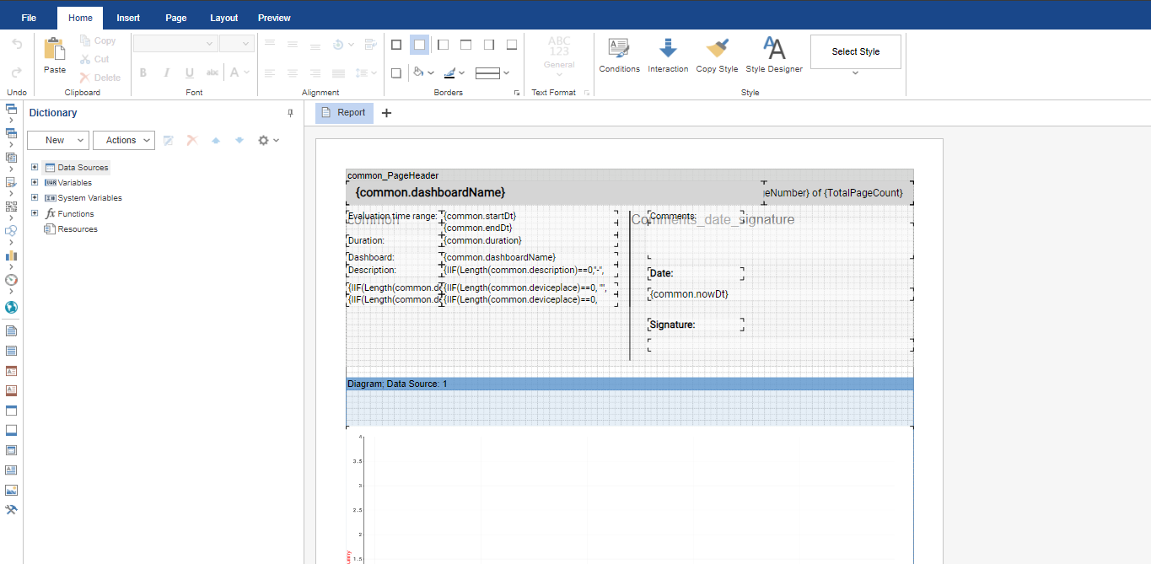
Task: Click the tools icon at toolbox bottom
Action: coord(11,510)
